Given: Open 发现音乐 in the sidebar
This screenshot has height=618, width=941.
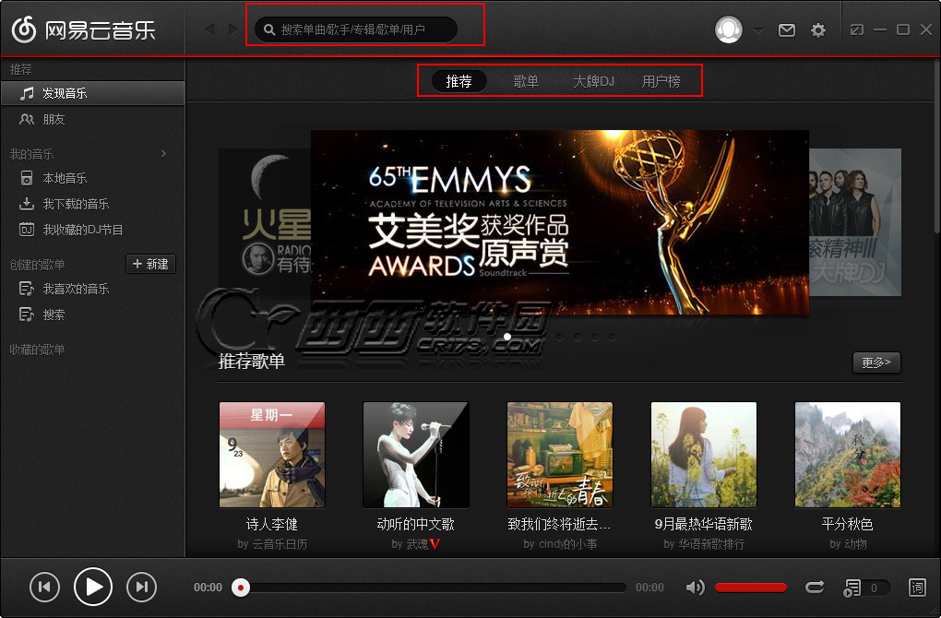Looking at the screenshot, I should pos(92,93).
